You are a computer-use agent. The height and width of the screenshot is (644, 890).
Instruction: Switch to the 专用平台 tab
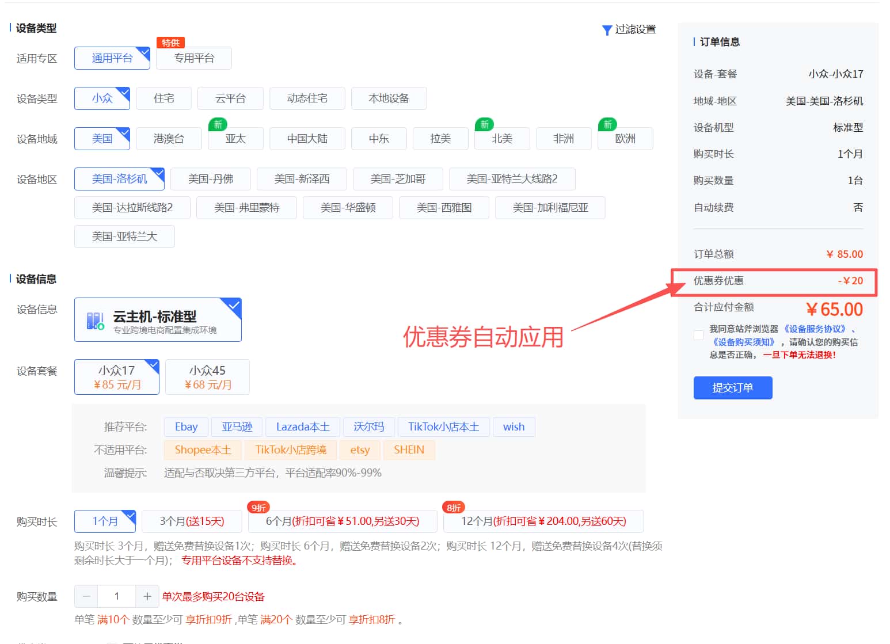(193, 58)
